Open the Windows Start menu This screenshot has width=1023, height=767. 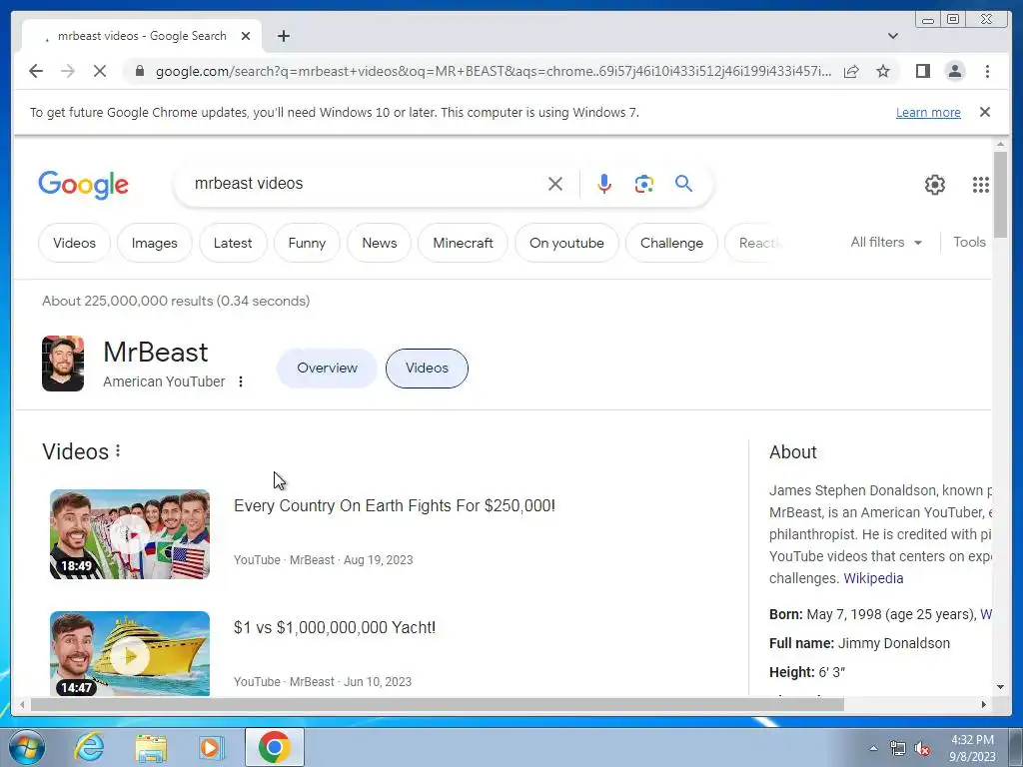click(x=26, y=747)
